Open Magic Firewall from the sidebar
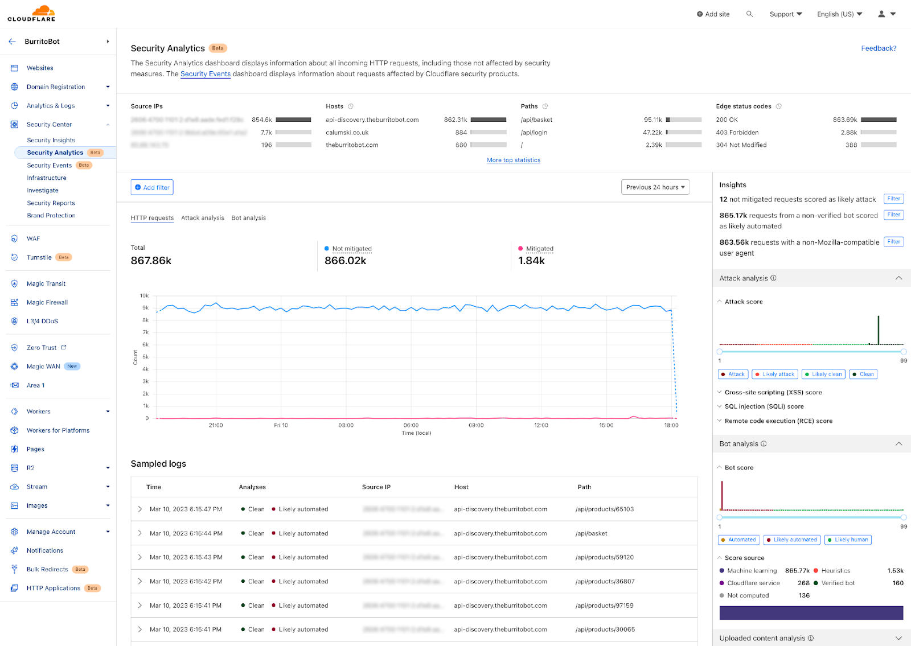The image size is (911, 646). click(x=46, y=302)
